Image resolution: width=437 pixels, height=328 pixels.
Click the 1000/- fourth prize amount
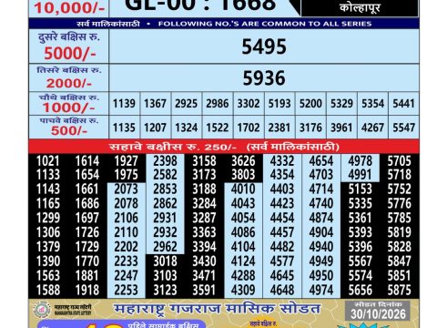[x=68, y=108]
